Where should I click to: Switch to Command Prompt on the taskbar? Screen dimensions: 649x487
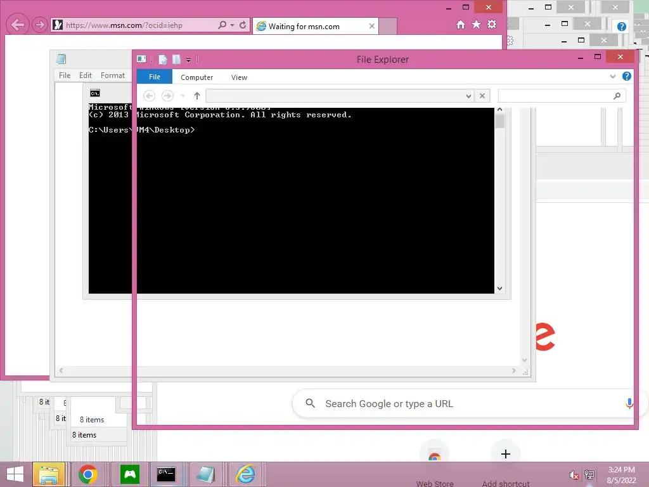166,474
